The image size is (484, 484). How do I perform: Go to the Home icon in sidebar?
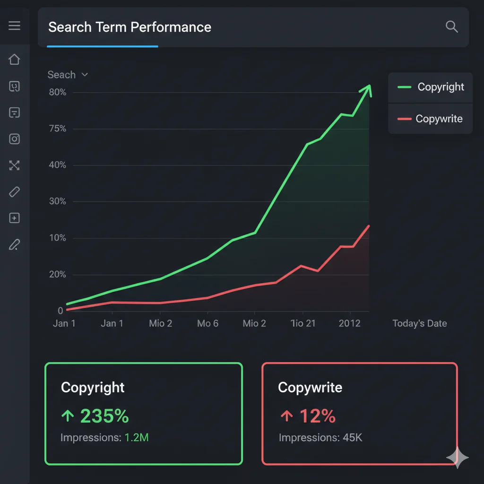14,60
